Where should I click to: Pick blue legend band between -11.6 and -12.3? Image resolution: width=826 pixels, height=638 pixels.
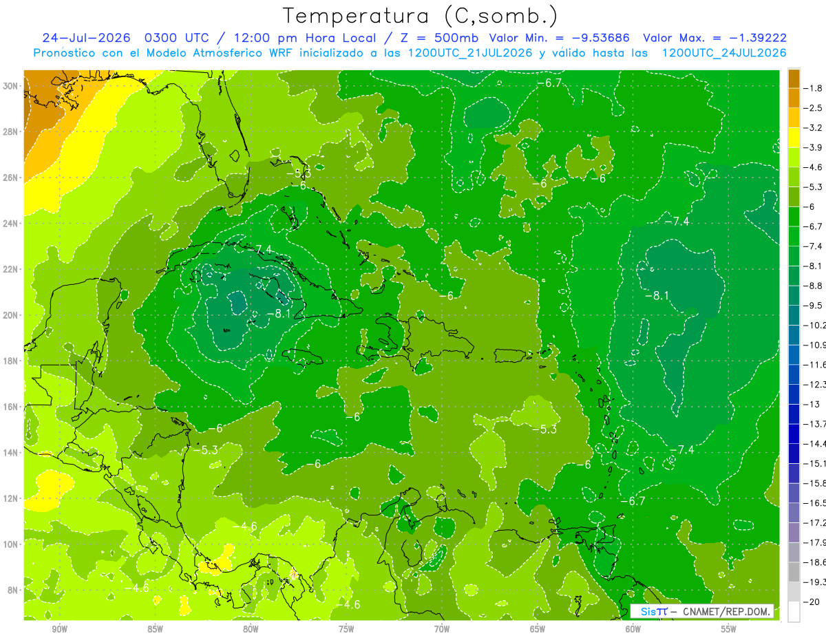794,374
